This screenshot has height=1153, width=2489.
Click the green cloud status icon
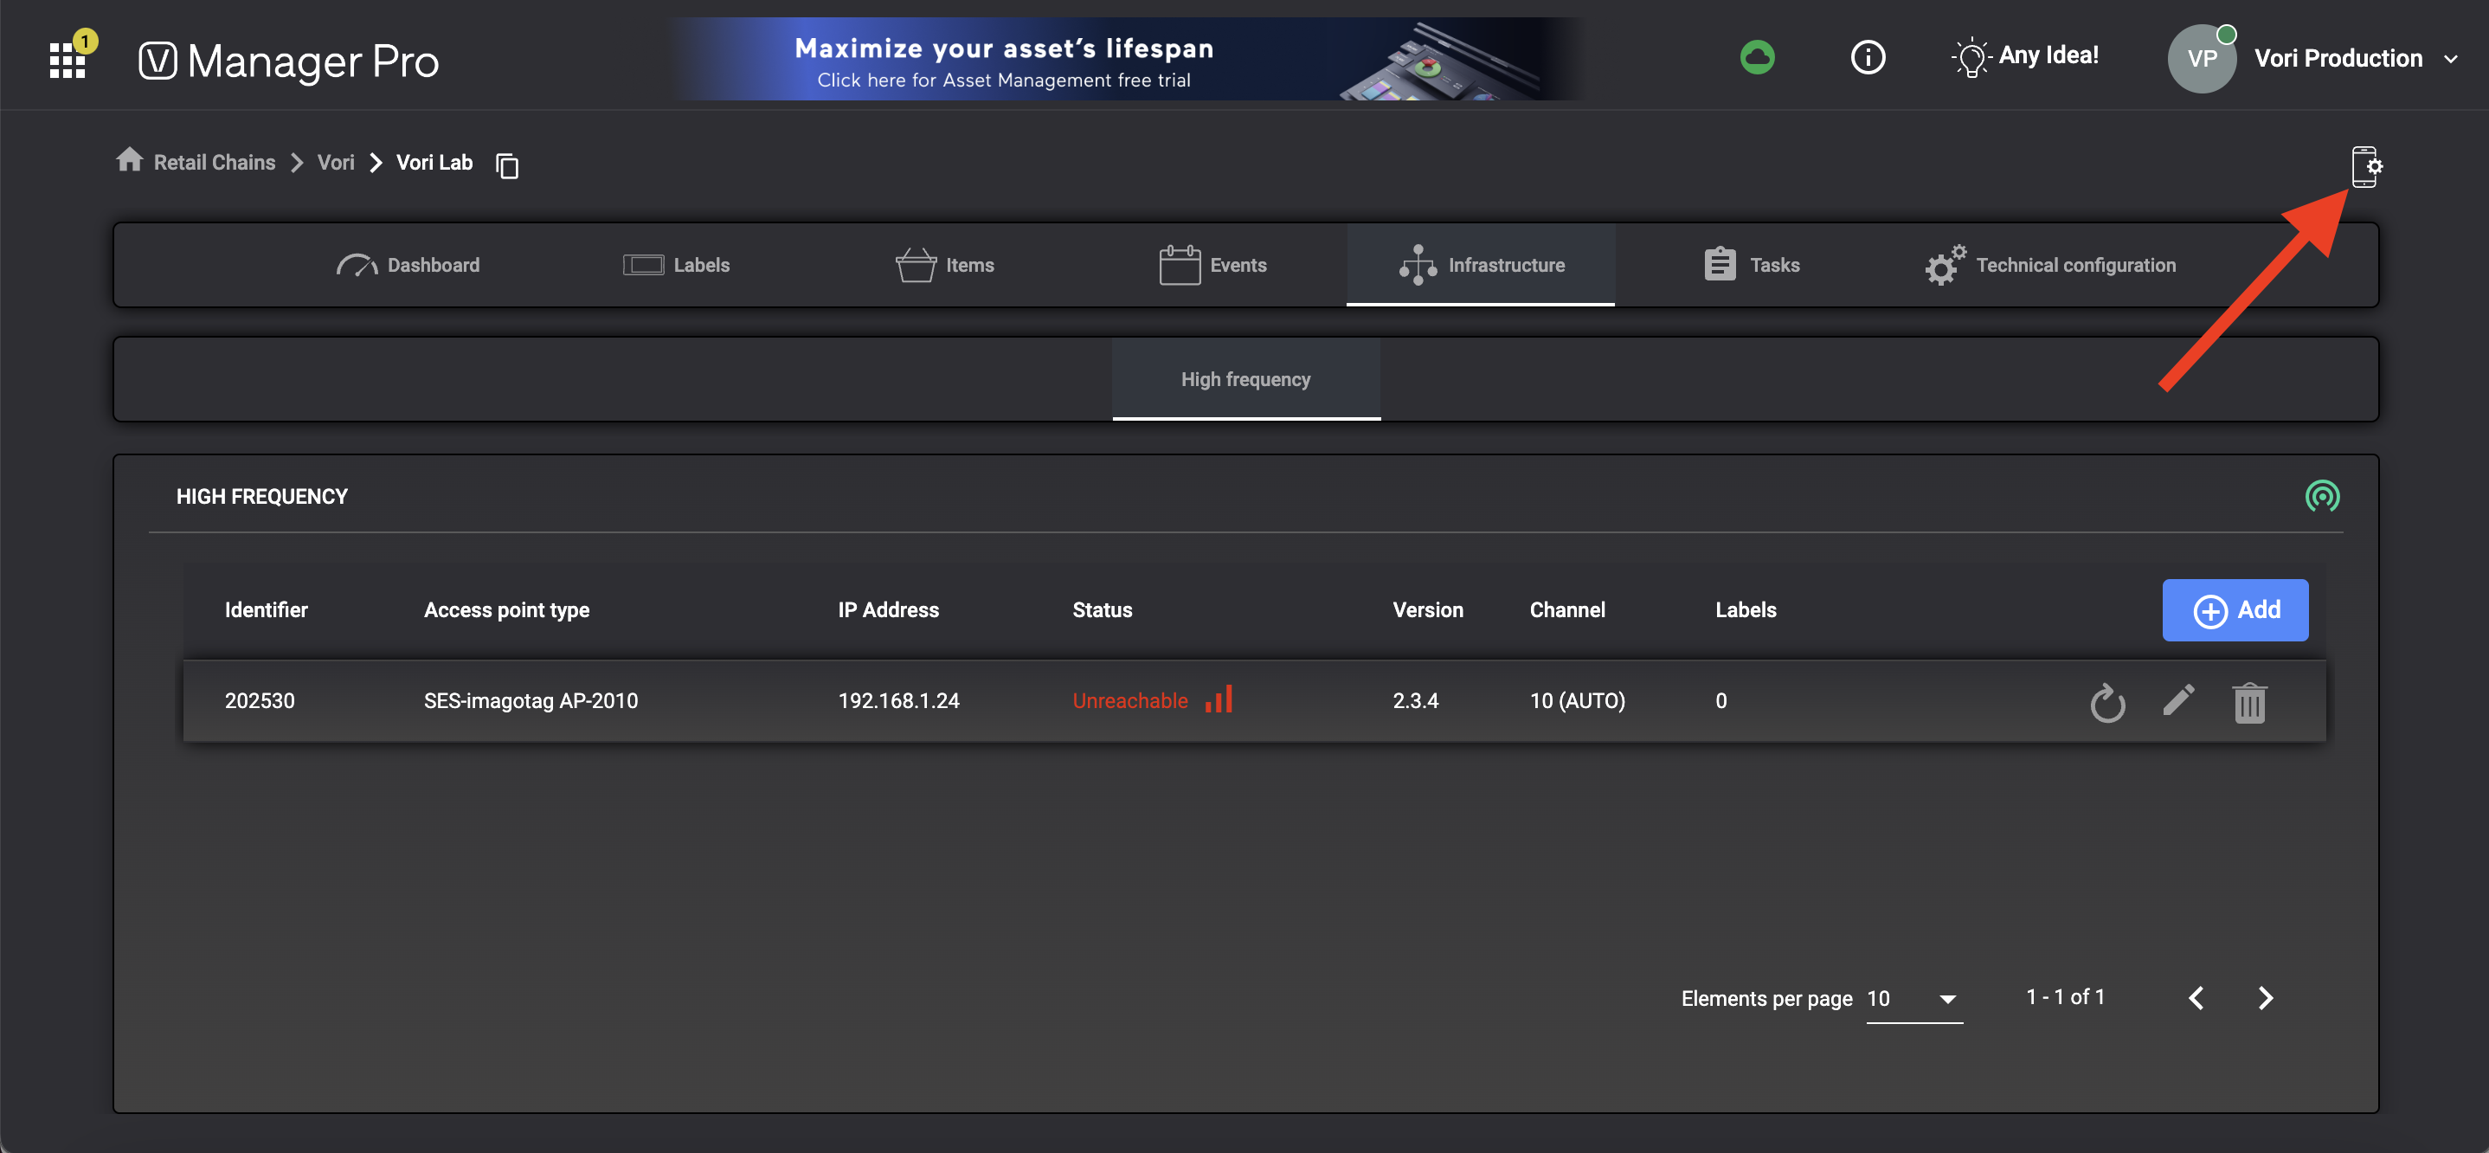pyautogui.click(x=1757, y=57)
